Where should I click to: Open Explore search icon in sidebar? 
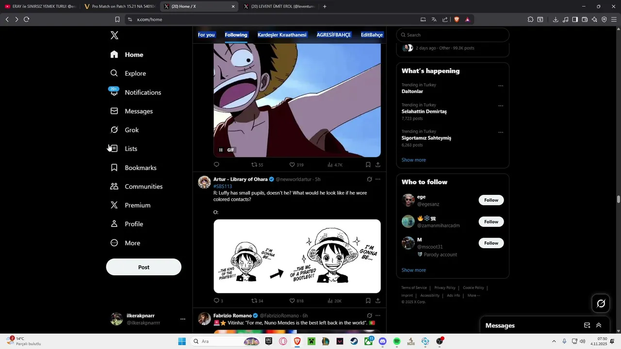[x=114, y=73]
